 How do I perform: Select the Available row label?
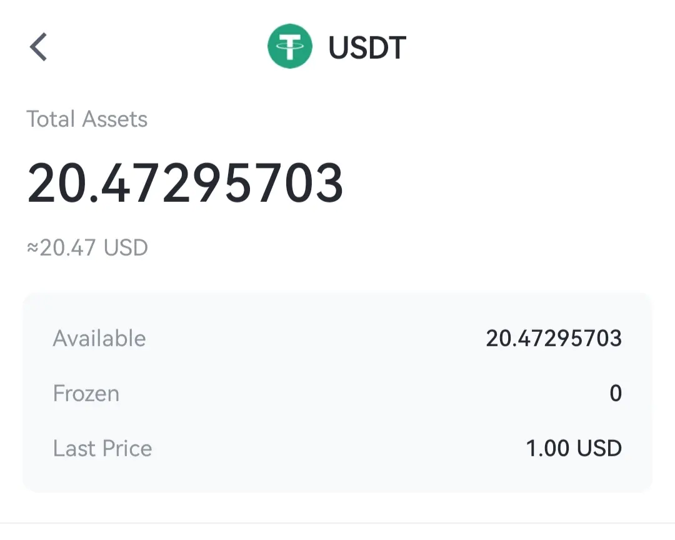point(99,339)
